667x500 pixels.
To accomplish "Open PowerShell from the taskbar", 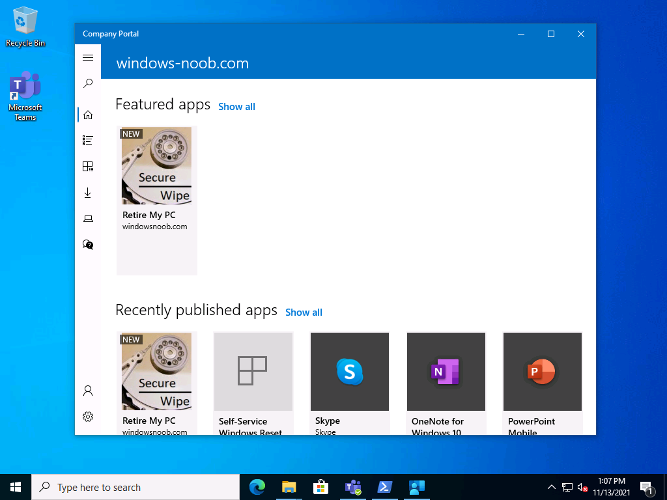I will click(384, 487).
